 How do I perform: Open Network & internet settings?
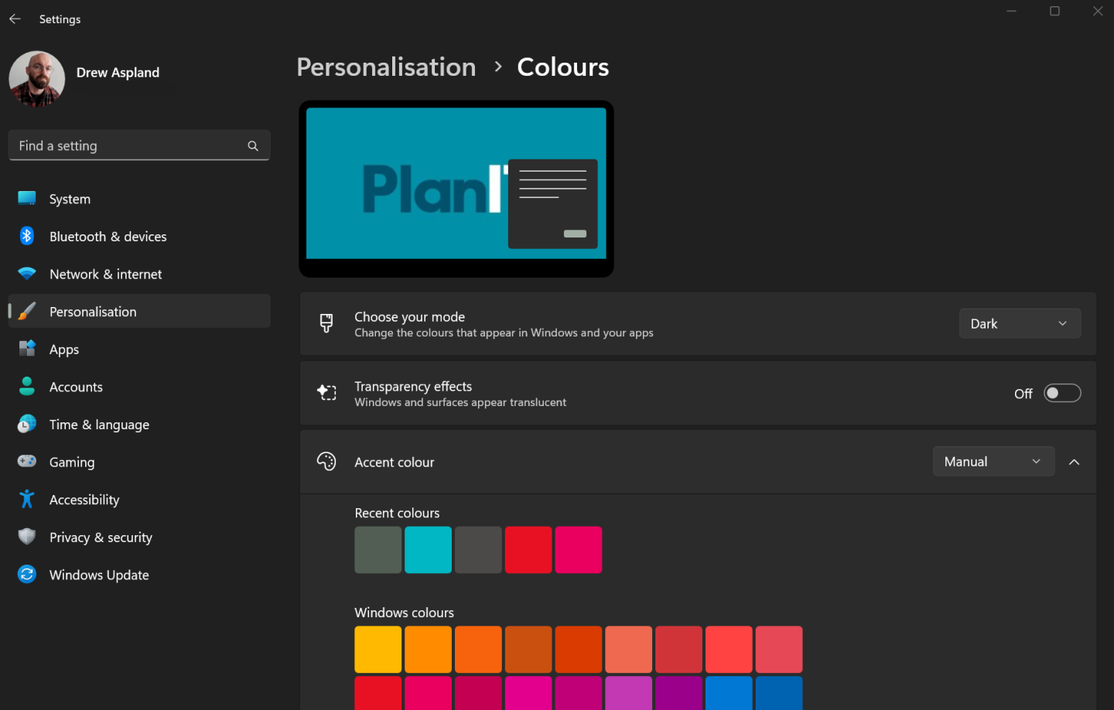26,274
